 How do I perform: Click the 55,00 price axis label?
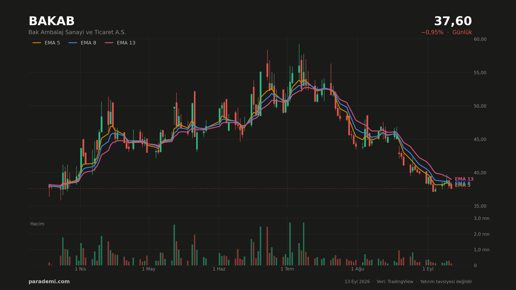[480, 73]
